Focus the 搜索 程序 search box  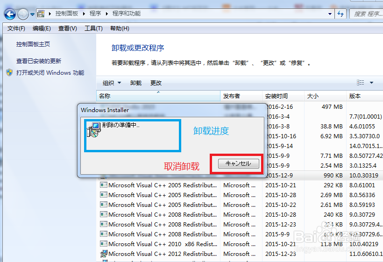[366, 14]
